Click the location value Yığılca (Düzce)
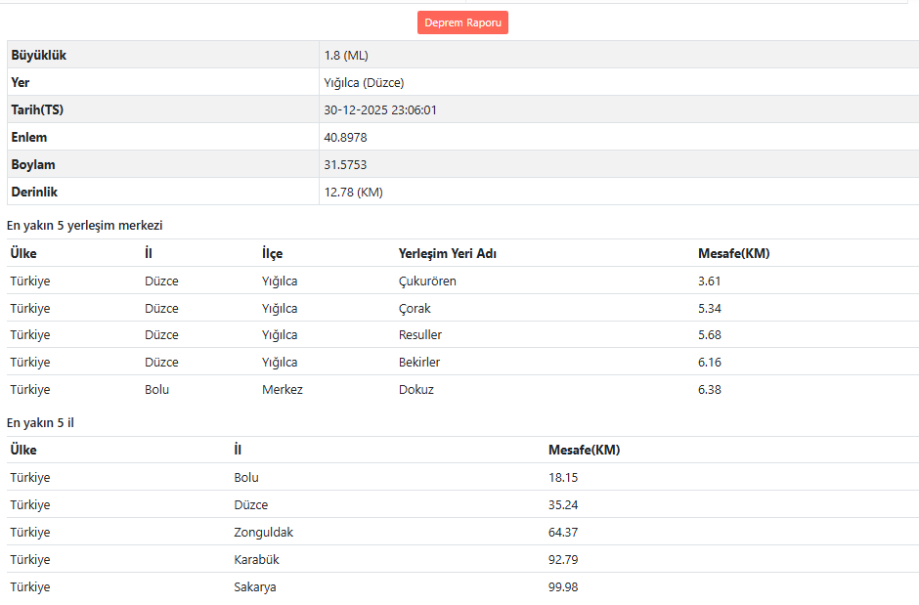Viewport: 919px width, 605px height. [x=364, y=83]
